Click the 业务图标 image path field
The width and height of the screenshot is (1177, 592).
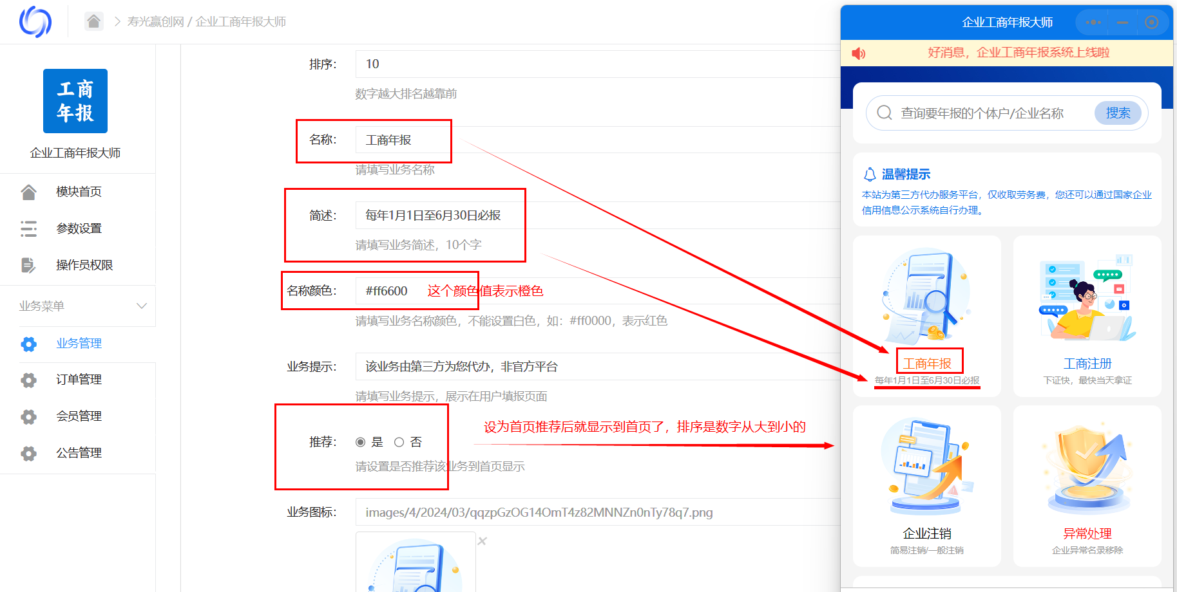click(598, 512)
